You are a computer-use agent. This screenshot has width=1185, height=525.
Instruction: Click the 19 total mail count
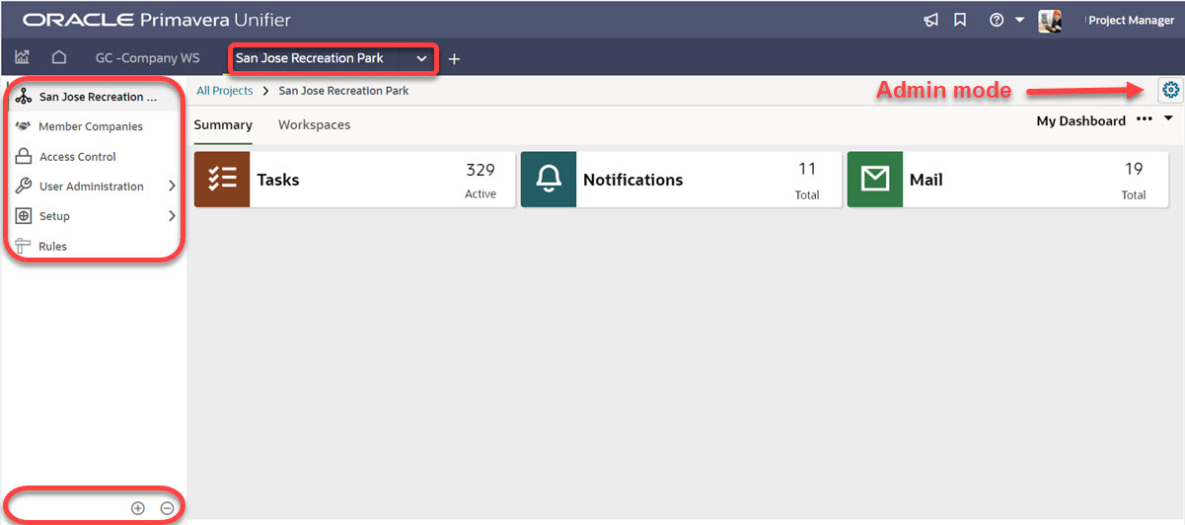1134,171
